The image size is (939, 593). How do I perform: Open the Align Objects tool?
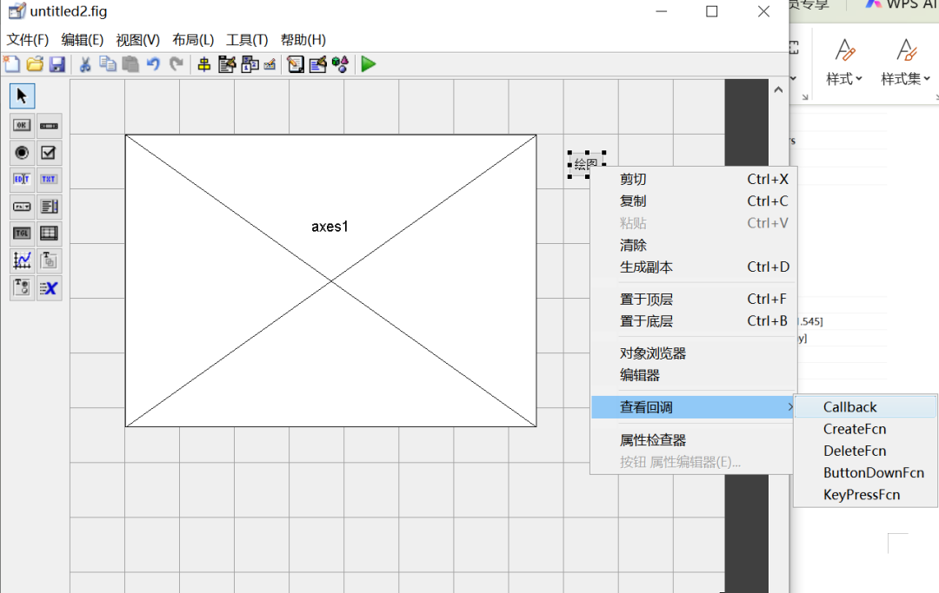click(x=204, y=64)
